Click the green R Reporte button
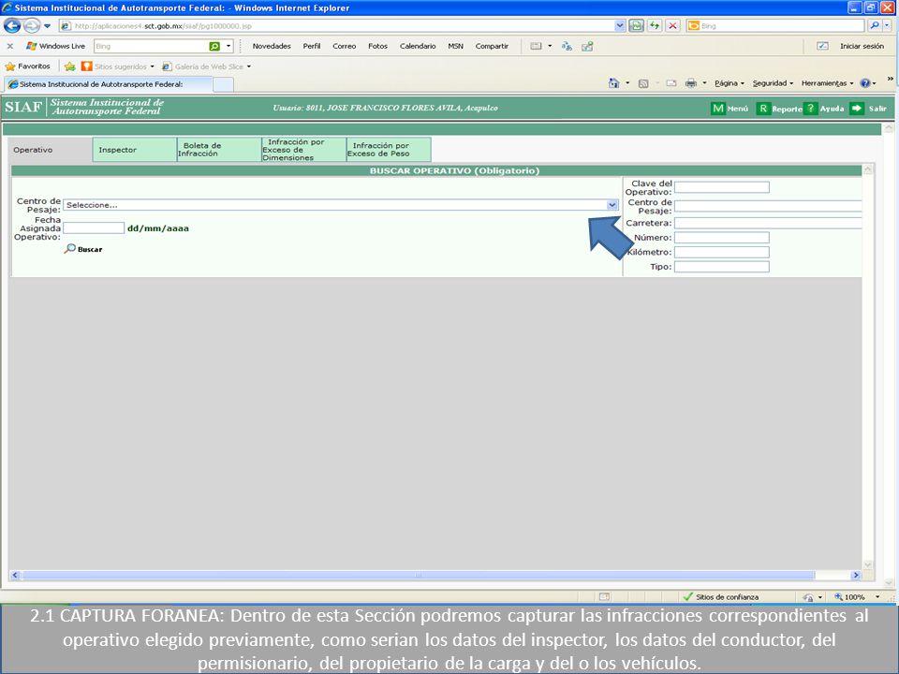 point(778,109)
